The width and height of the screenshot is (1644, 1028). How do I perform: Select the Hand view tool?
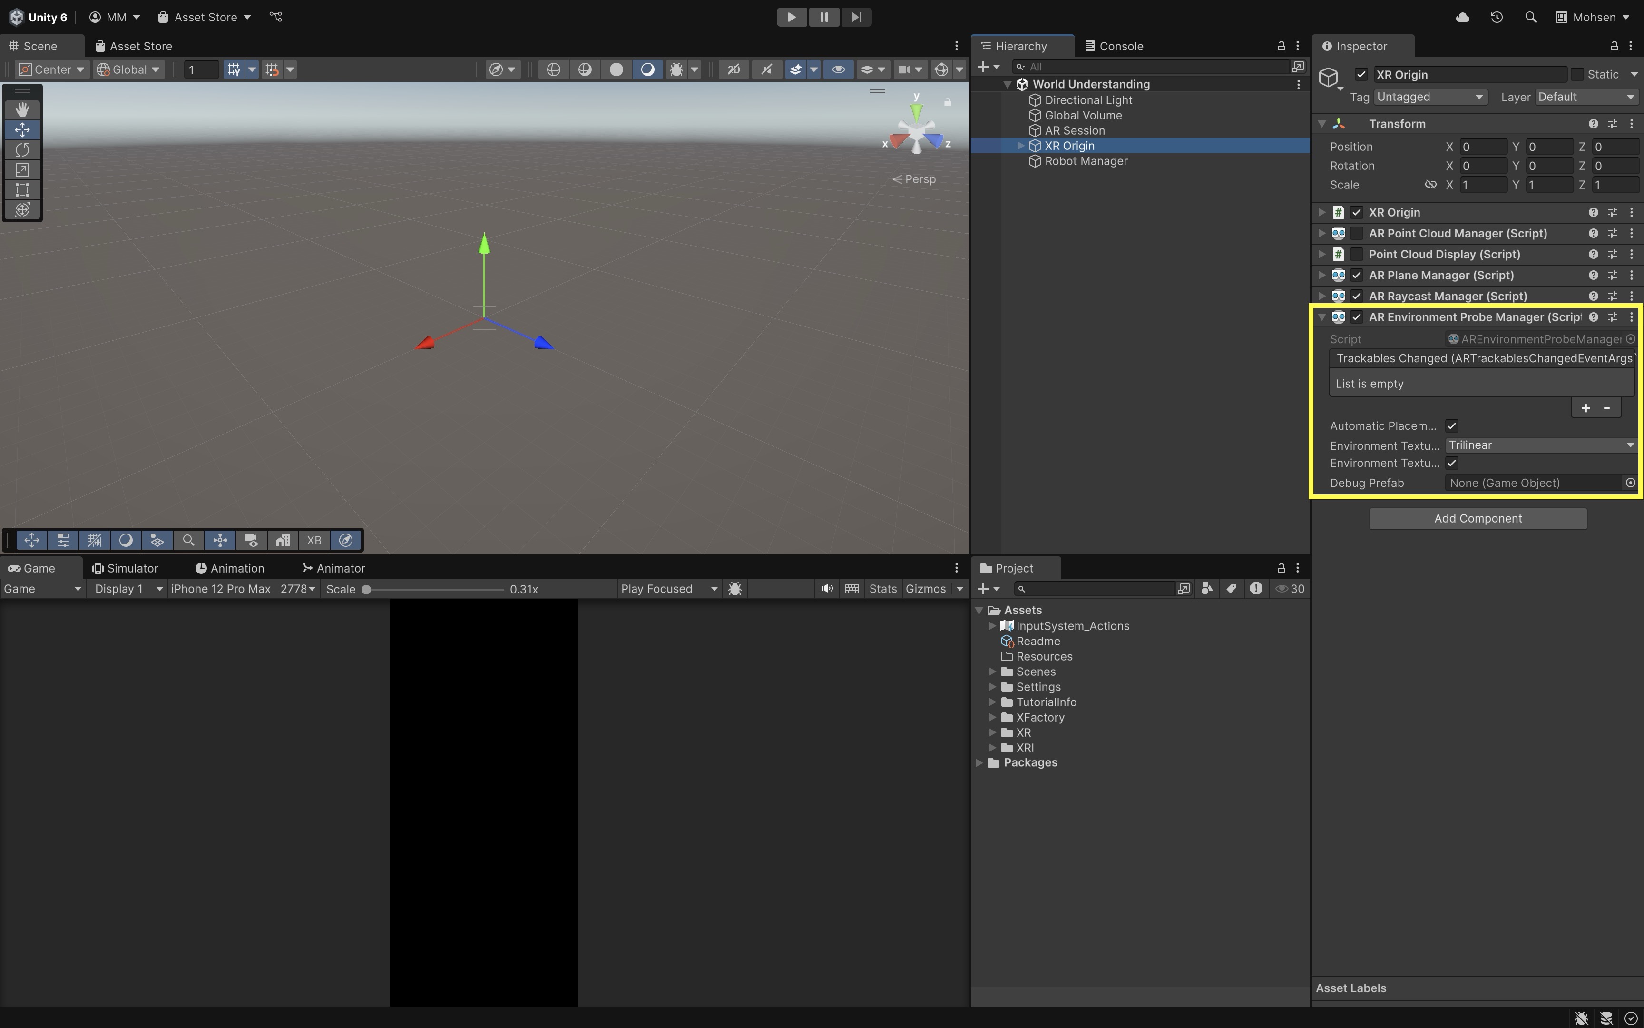pos(22,109)
